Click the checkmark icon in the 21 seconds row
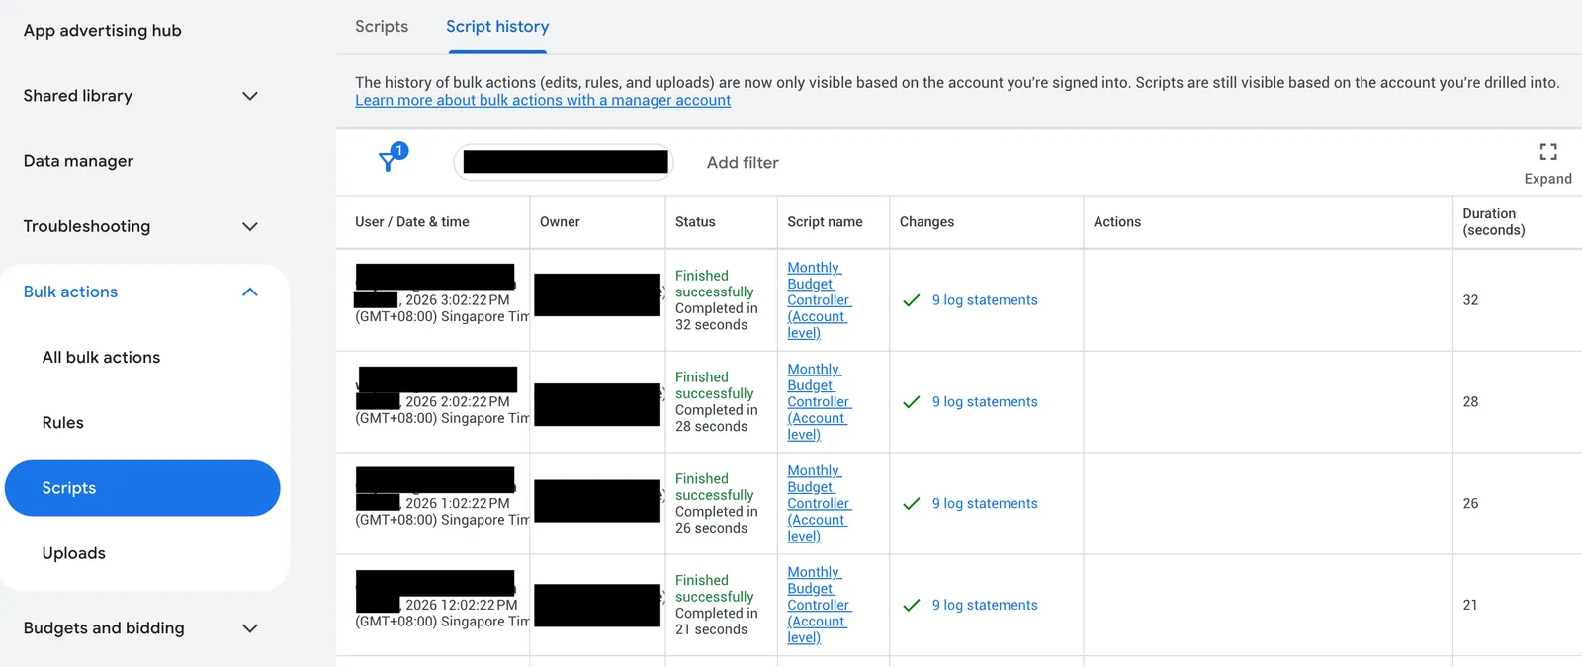 (x=912, y=606)
